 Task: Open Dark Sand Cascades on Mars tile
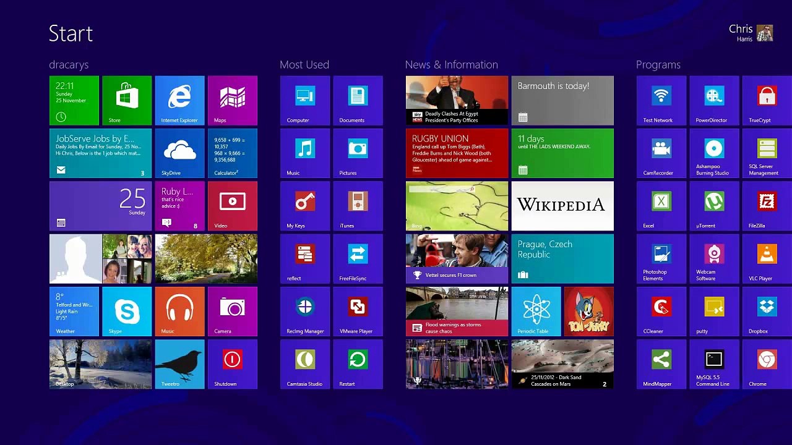(562, 364)
